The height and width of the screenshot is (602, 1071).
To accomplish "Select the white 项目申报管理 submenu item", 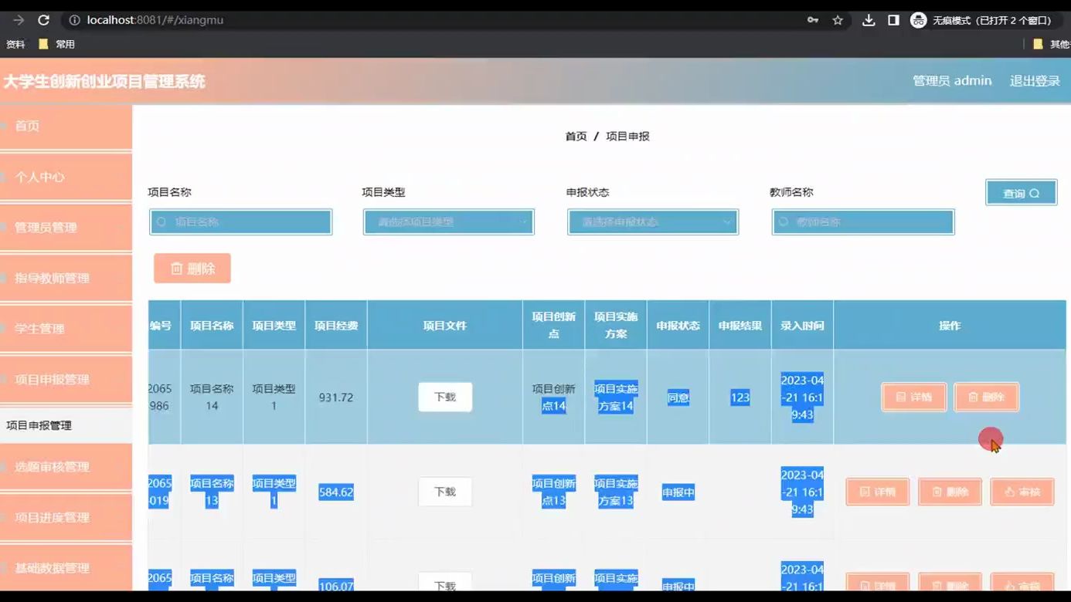I will pyautogui.click(x=66, y=425).
